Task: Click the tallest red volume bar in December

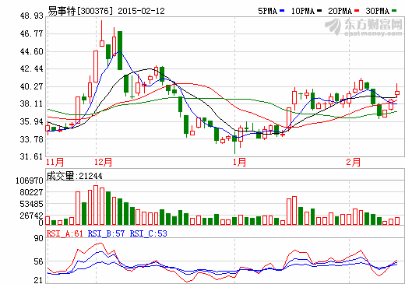Action: (96, 205)
